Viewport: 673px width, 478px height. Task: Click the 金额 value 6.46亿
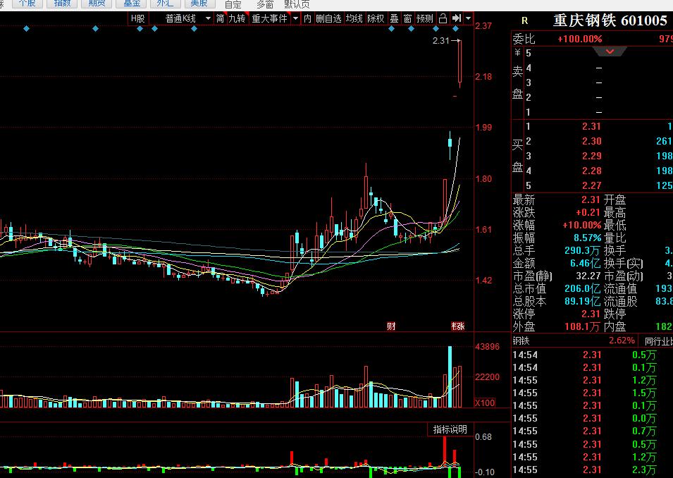(585, 263)
